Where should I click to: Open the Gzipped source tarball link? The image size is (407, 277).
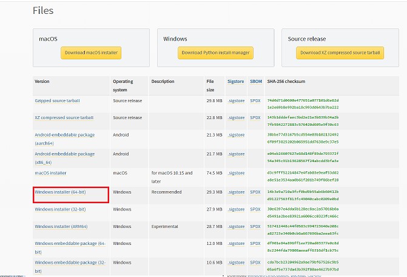(57, 101)
